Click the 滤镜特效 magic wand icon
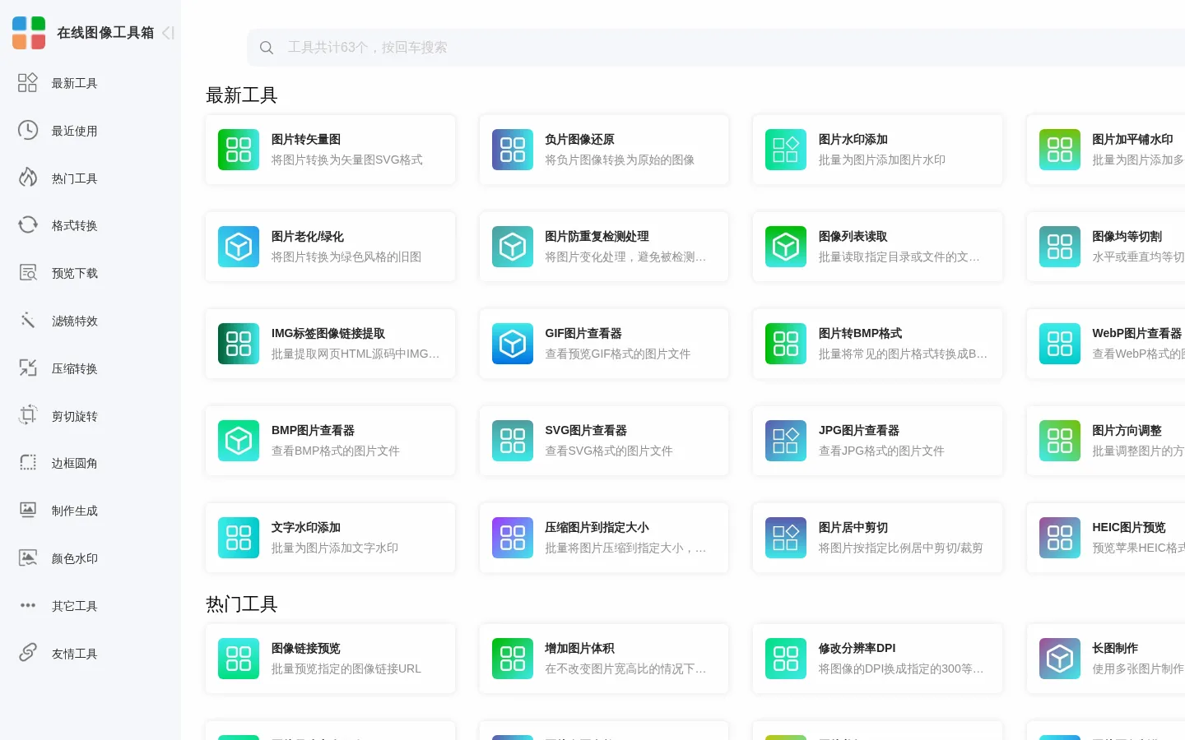Viewport: 1185px width, 740px height. [28, 320]
